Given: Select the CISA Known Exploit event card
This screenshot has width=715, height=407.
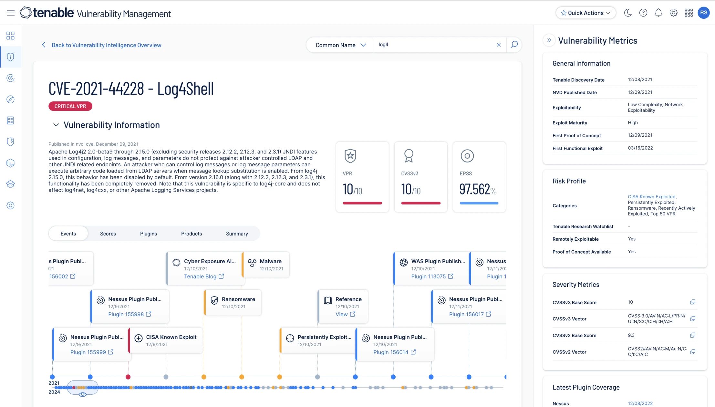Looking at the screenshot, I should click(166, 340).
